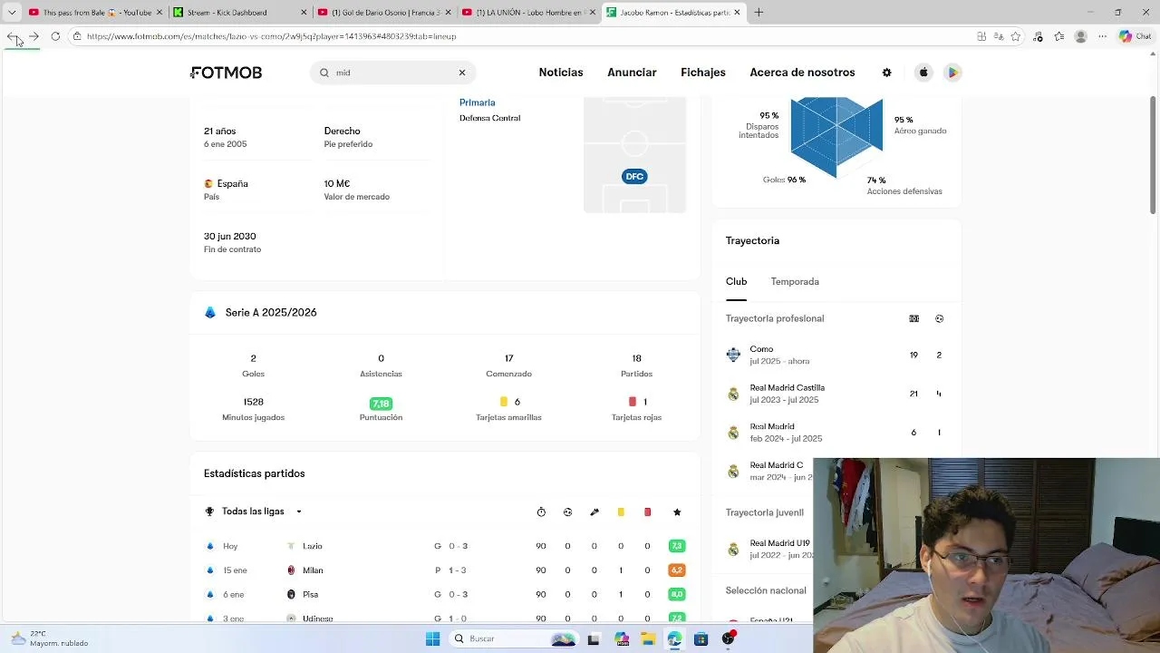Click the magnifier icon in the search box
Image resolution: width=1160 pixels, height=653 pixels.
(324, 73)
